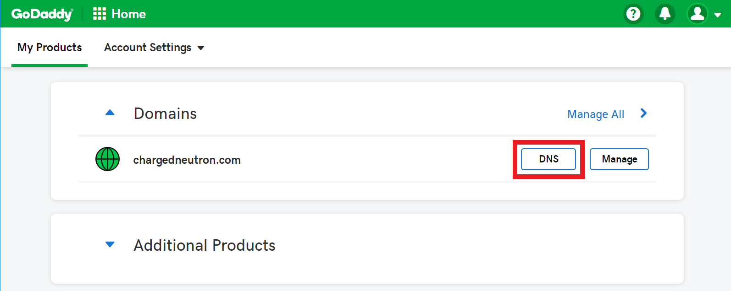Click the account avatar icon
This screenshot has height=291, width=731.
pos(697,14)
